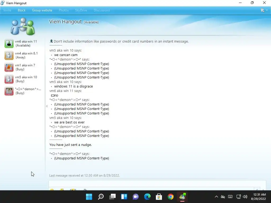Open volume tray icon
The width and height of the screenshot is (271, 203).
[245, 197]
